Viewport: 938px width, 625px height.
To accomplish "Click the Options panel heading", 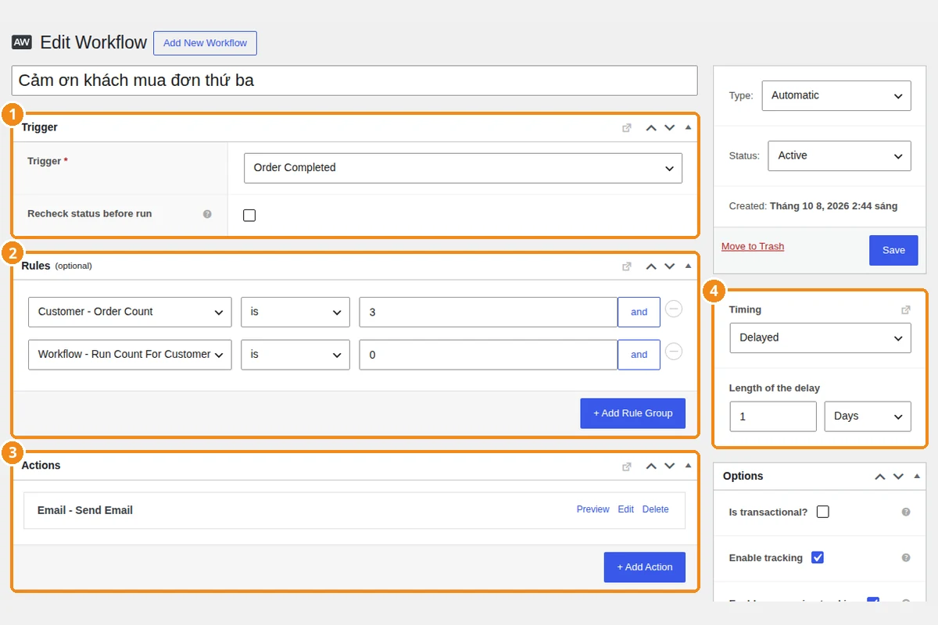I will click(x=743, y=476).
